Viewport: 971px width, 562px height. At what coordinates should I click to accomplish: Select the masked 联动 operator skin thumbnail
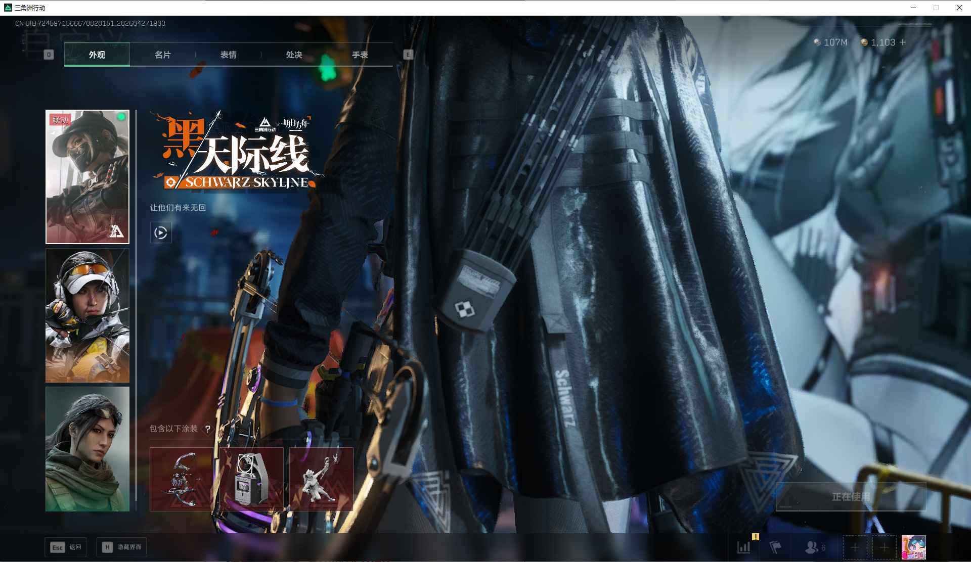point(87,177)
